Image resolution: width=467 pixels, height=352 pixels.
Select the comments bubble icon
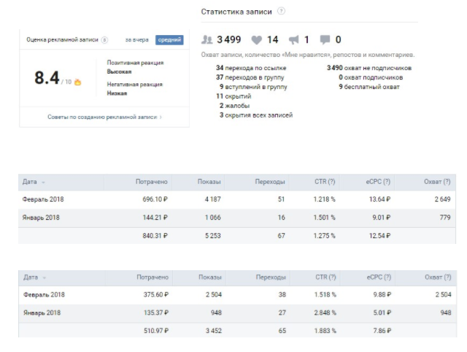click(x=325, y=39)
